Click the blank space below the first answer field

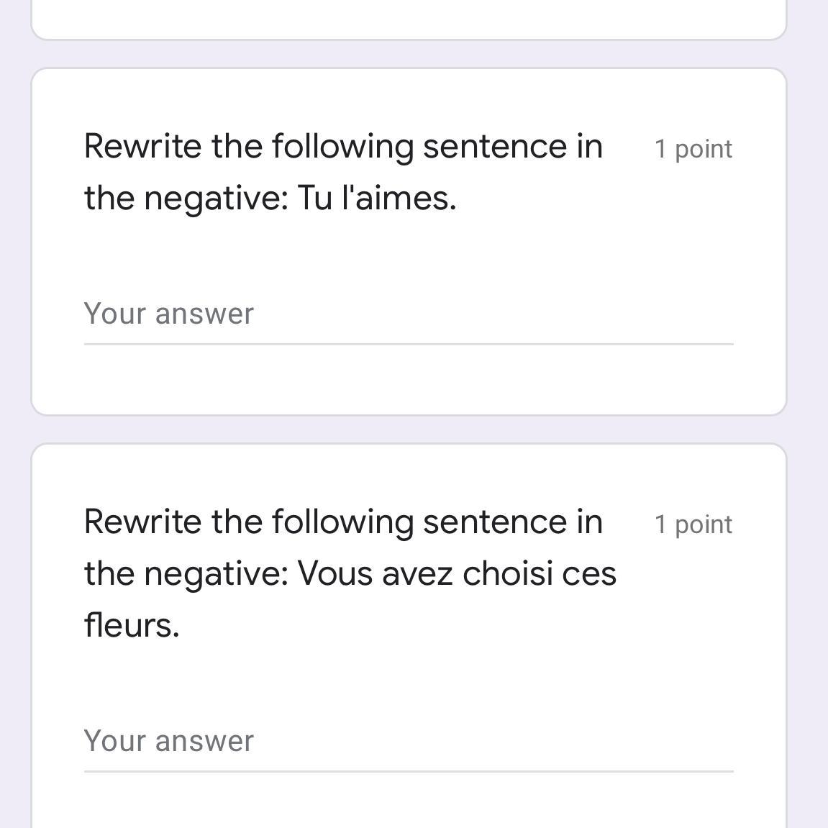408,380
